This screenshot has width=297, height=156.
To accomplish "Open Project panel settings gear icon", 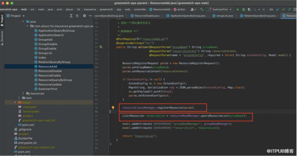I will pyautogui.click(x=84, y=16).
